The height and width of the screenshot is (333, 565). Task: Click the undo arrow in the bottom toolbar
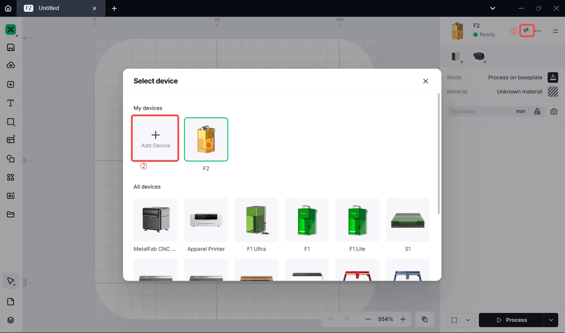click(332, 319)
